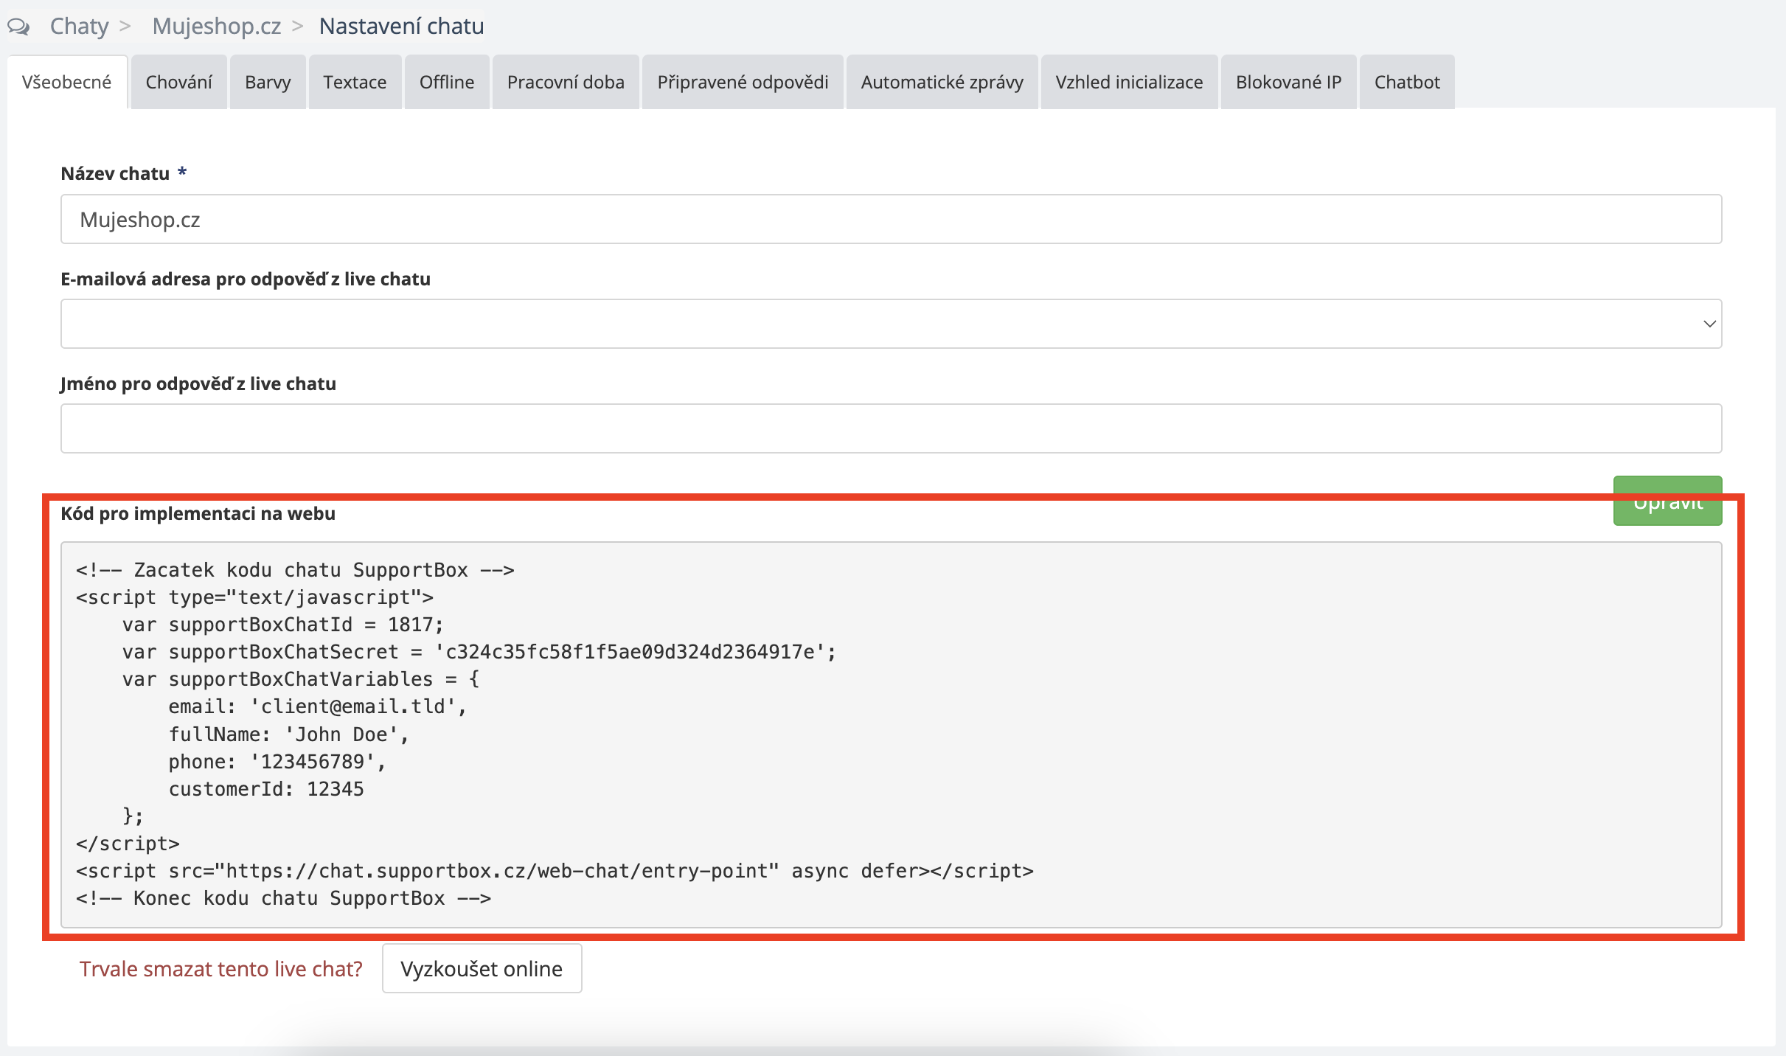
Task: Open Vzhled inicializace tab
Action: (x=1129, y=82)
